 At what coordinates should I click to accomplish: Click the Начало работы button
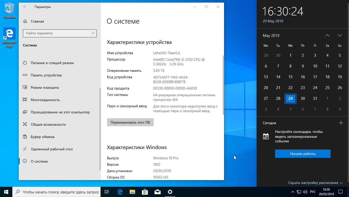tap(303, 154)
